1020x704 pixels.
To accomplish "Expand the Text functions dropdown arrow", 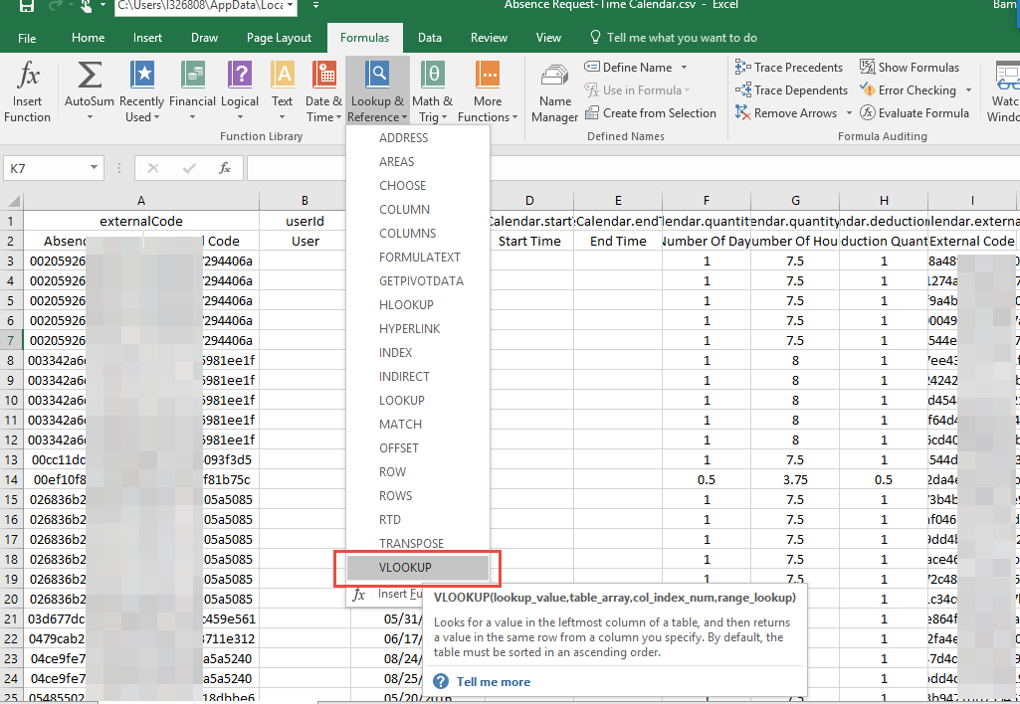I will pyautogui.click(x=282, y=117).
